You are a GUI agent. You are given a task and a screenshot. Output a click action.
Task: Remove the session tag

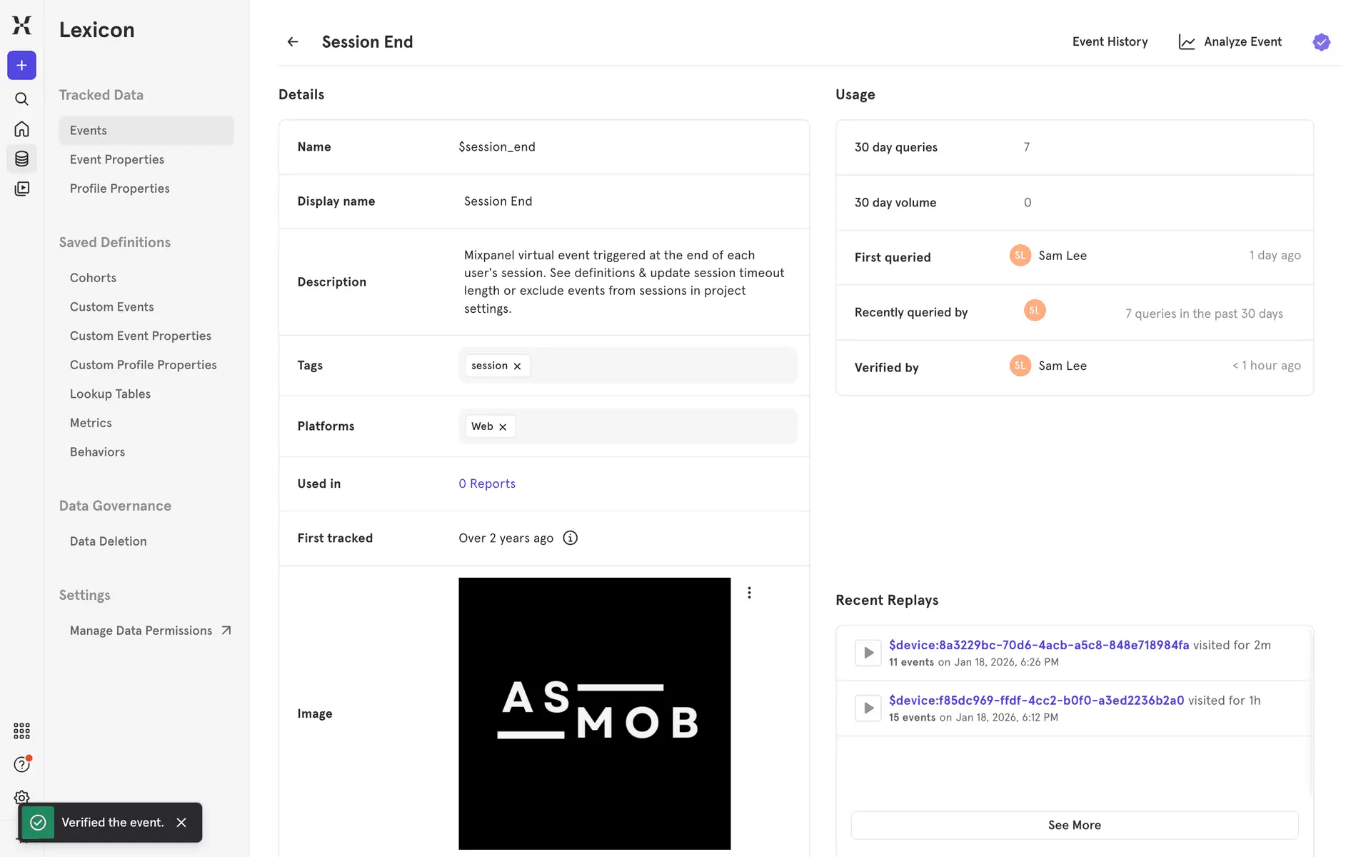click(x=518, y=366)
